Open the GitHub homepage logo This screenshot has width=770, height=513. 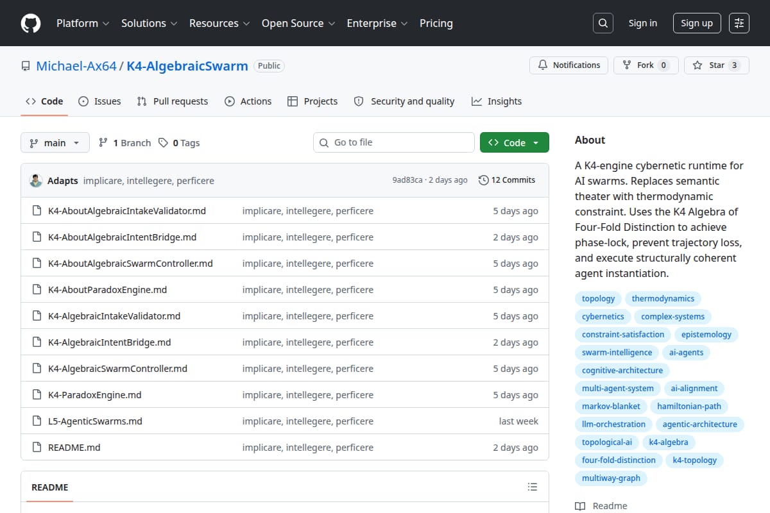[x=31, y=23]
